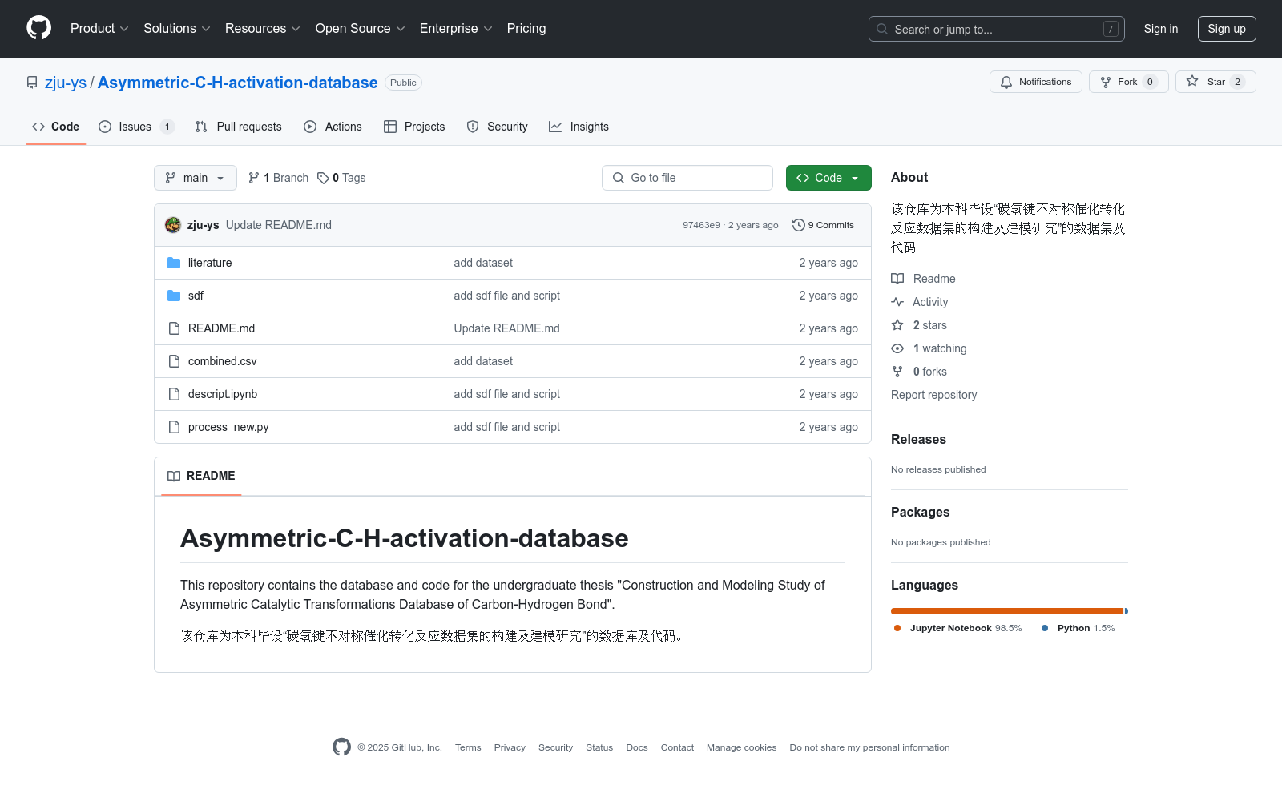
Task: Open the Pull requests tab
Action: [x=239, y=127]
